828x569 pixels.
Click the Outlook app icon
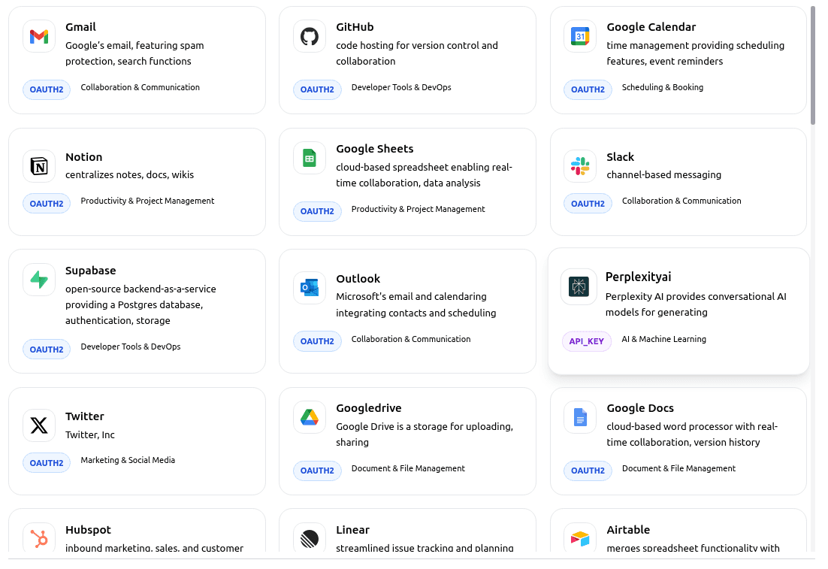pos(309,287)
